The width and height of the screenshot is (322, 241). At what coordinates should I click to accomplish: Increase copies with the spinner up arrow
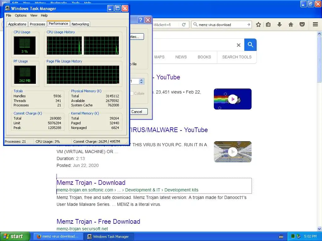click(141, 80)
